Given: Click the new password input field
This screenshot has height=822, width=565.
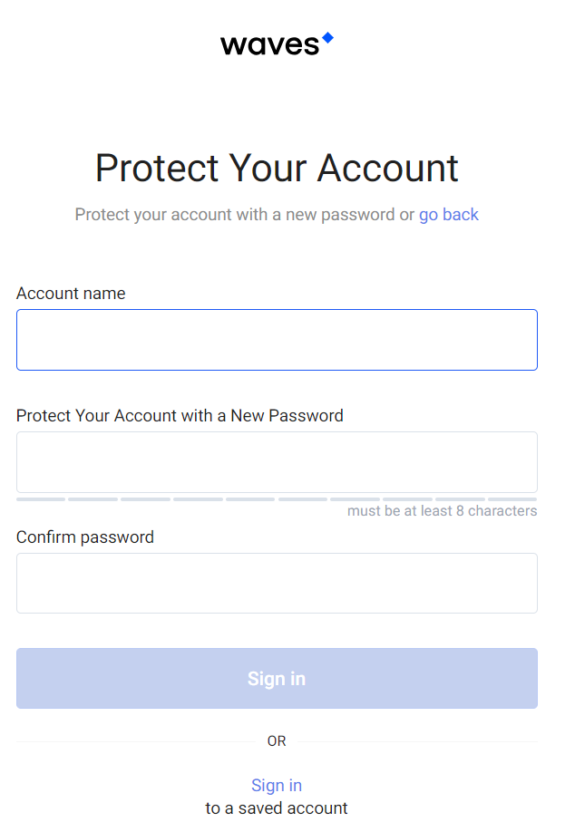Looking at the screenshot, I should pos(277,462).
